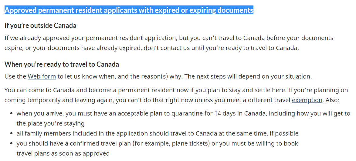Click the bullet about confirmed travel plan

[157, 148]
